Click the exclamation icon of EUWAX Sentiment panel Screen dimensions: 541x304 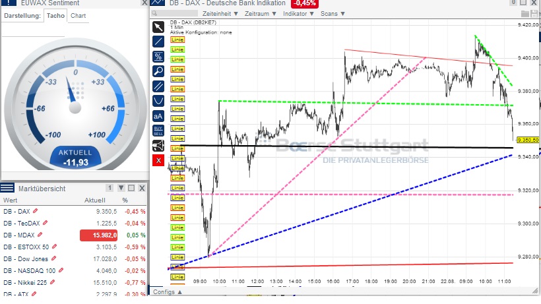[x=9, y=3]
